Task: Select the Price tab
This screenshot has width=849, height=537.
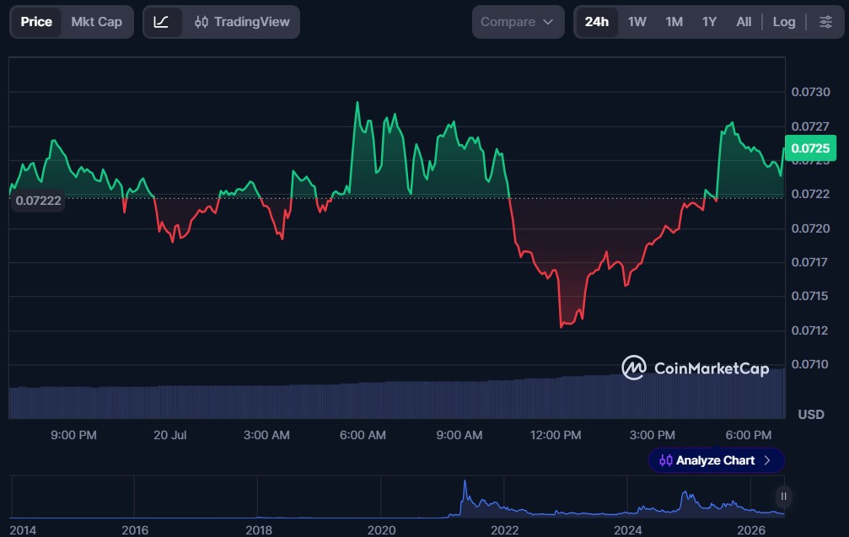Action: click(36, 22)
